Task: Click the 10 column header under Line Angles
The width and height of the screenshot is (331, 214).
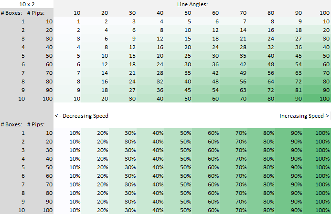Action: [x=77, y=13]
